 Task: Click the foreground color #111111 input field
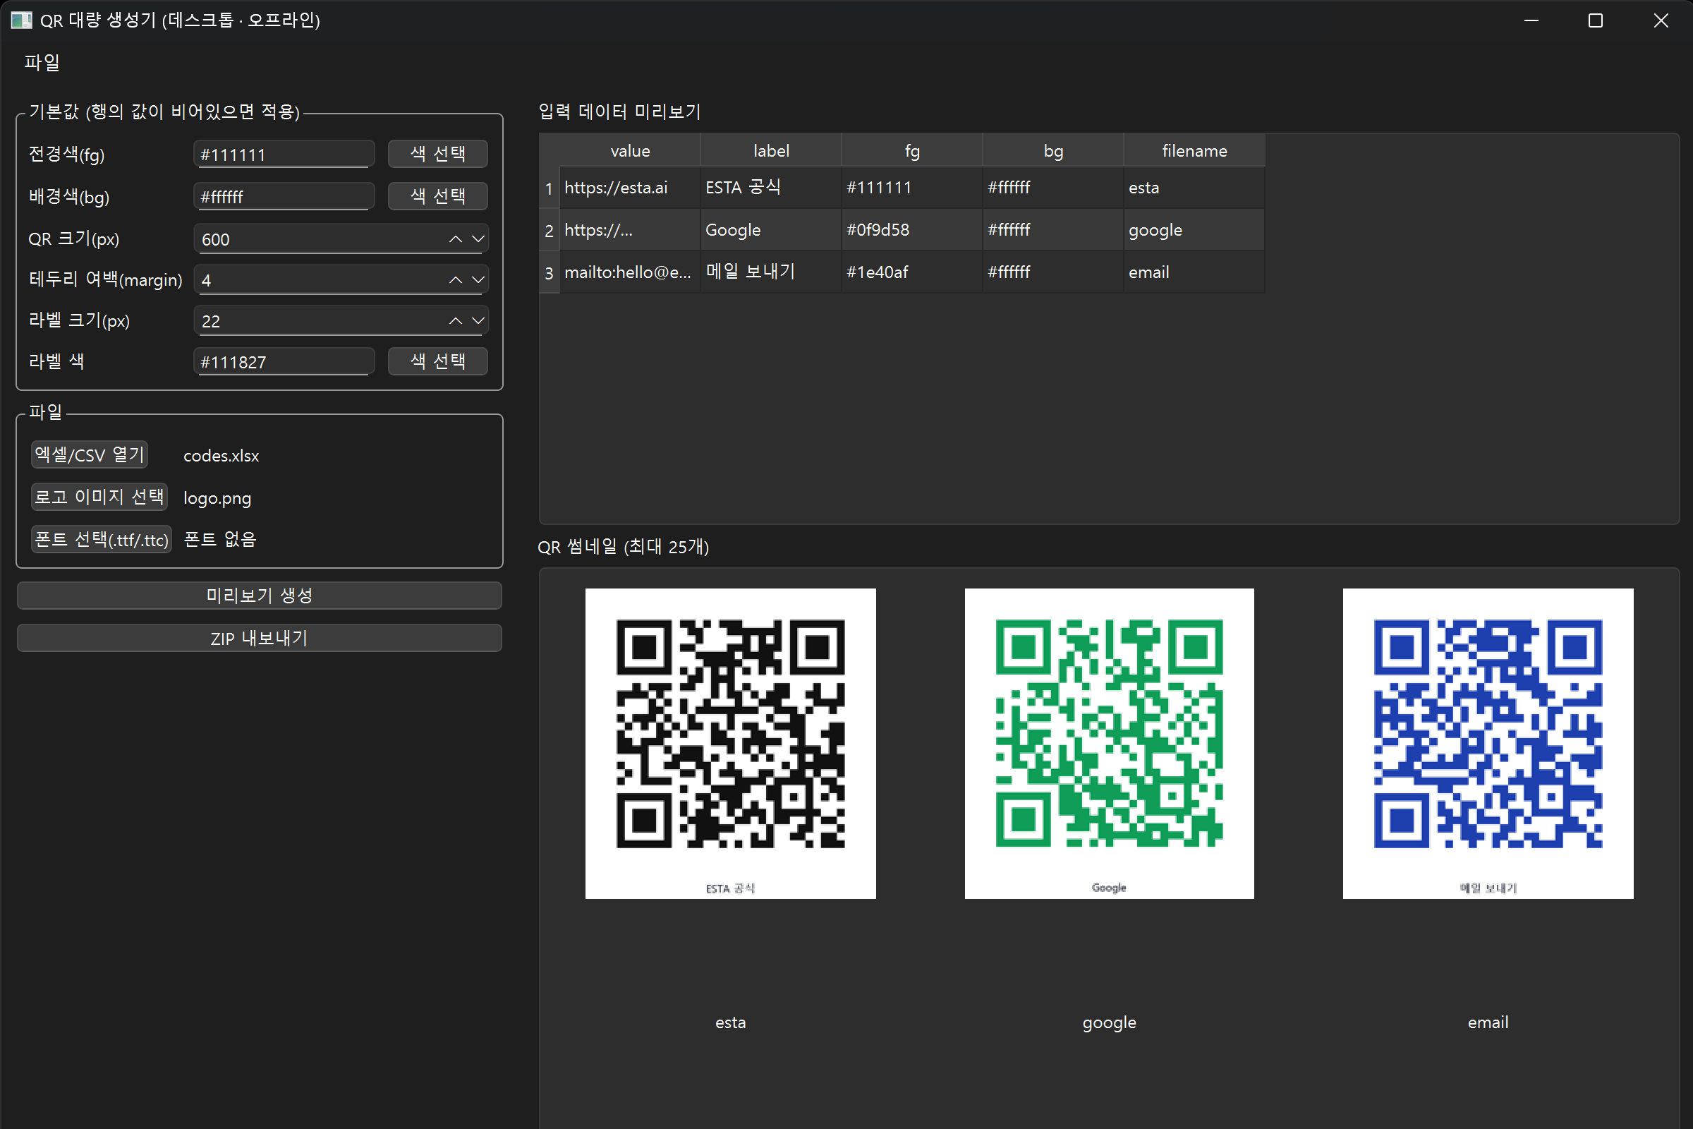[284, 155]
